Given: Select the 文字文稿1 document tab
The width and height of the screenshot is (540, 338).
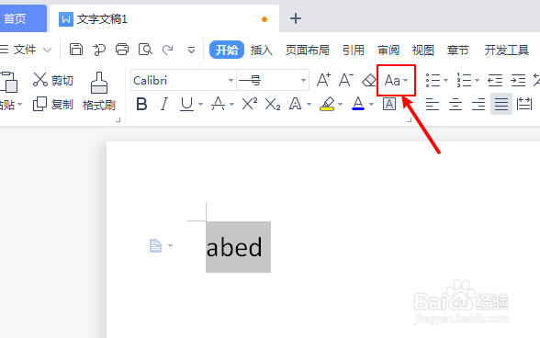Looking at the screenshot, I should point(164,19).
